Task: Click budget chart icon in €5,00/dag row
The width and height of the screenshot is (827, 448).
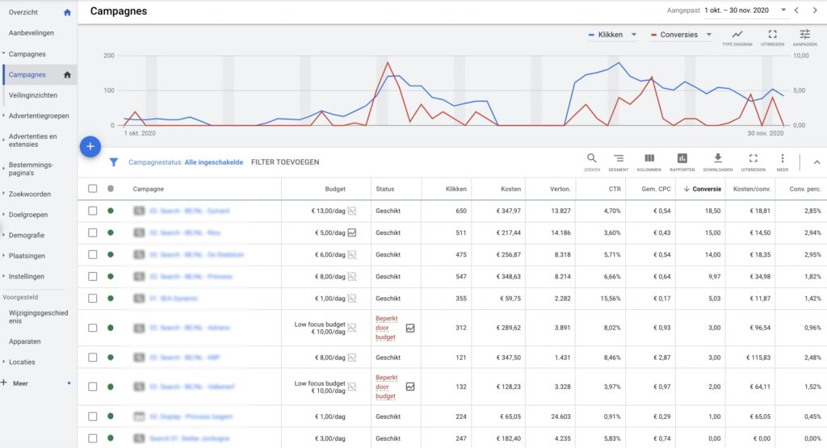Action: 352,232
